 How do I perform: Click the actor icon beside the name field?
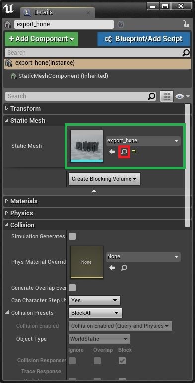(x=8, y=25)
